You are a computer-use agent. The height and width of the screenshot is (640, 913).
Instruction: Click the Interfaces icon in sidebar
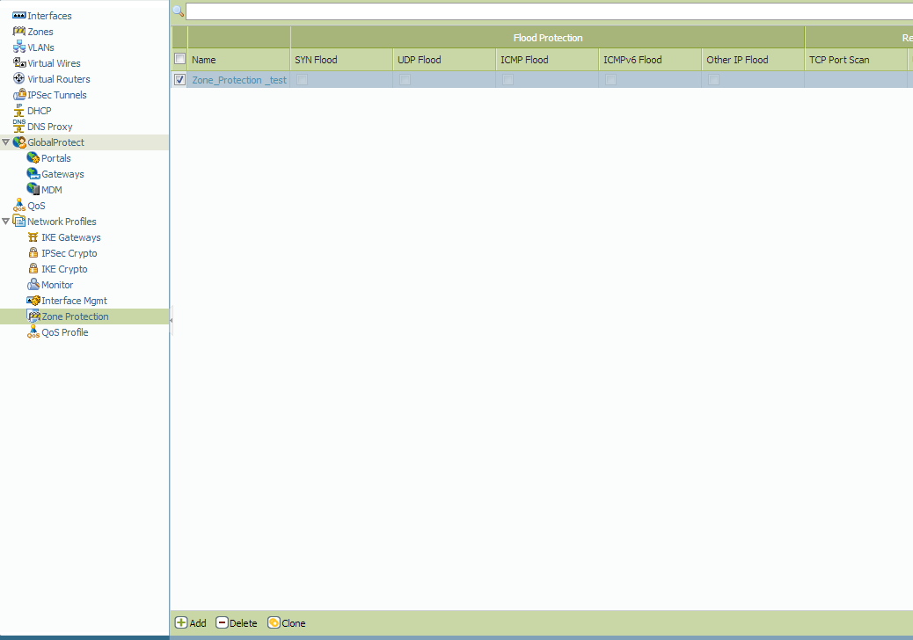(19, 16)
